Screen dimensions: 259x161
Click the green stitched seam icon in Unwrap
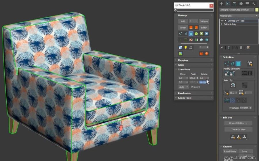pos(196,40)
